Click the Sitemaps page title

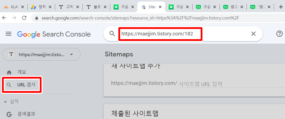pos(119,54)
